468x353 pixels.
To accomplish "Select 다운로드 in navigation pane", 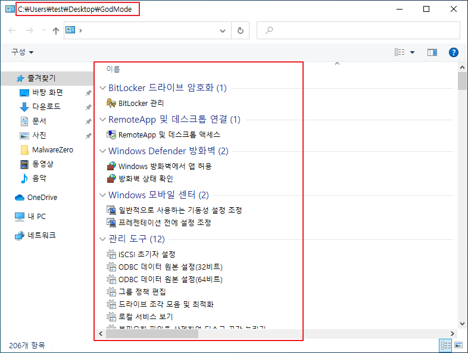I will 48,107.
